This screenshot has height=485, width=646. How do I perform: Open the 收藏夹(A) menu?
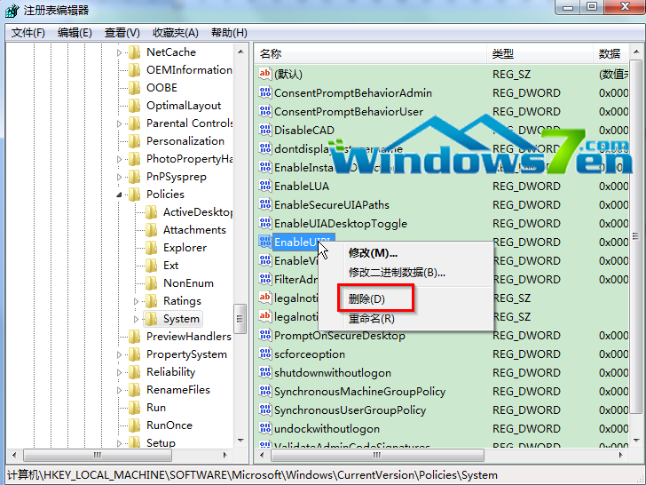pyautogui.click(x=175, y=33)
